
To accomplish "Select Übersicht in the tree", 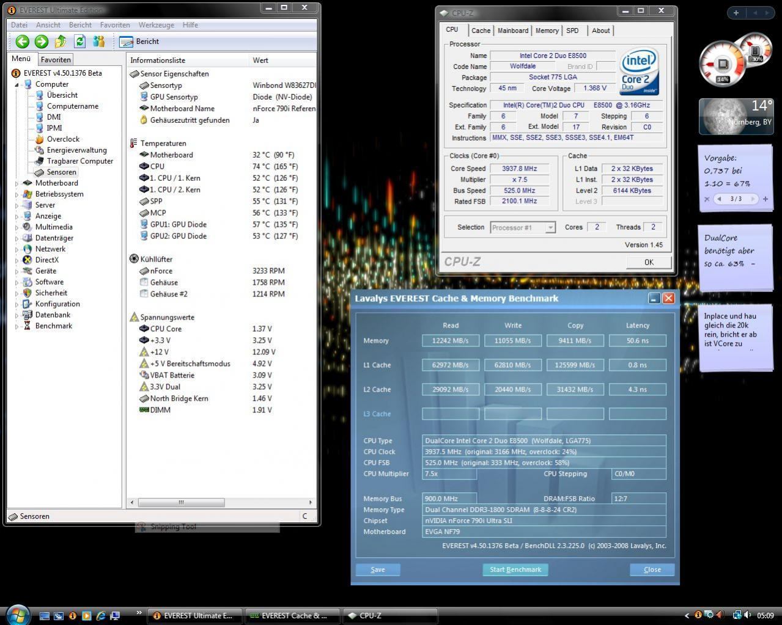I will [x=62, y=95].
